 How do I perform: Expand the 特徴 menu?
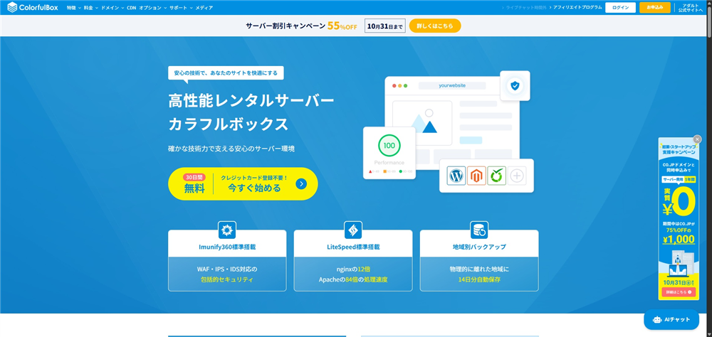pyautogui.click(x=73, y=8)
